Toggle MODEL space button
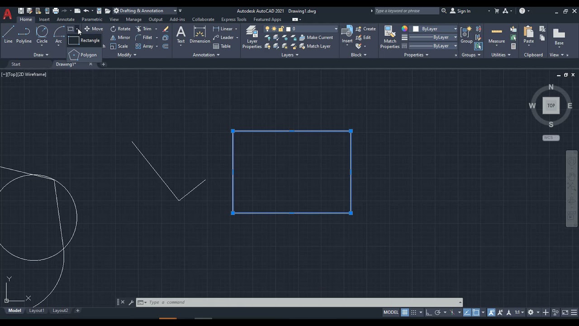This screenshot has width=579, height=326. 391,312
